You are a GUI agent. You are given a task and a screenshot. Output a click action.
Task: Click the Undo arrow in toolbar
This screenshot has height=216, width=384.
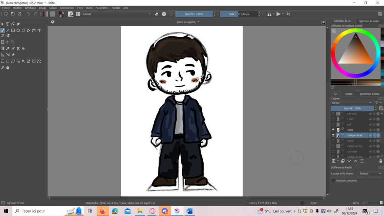[28, 14]
